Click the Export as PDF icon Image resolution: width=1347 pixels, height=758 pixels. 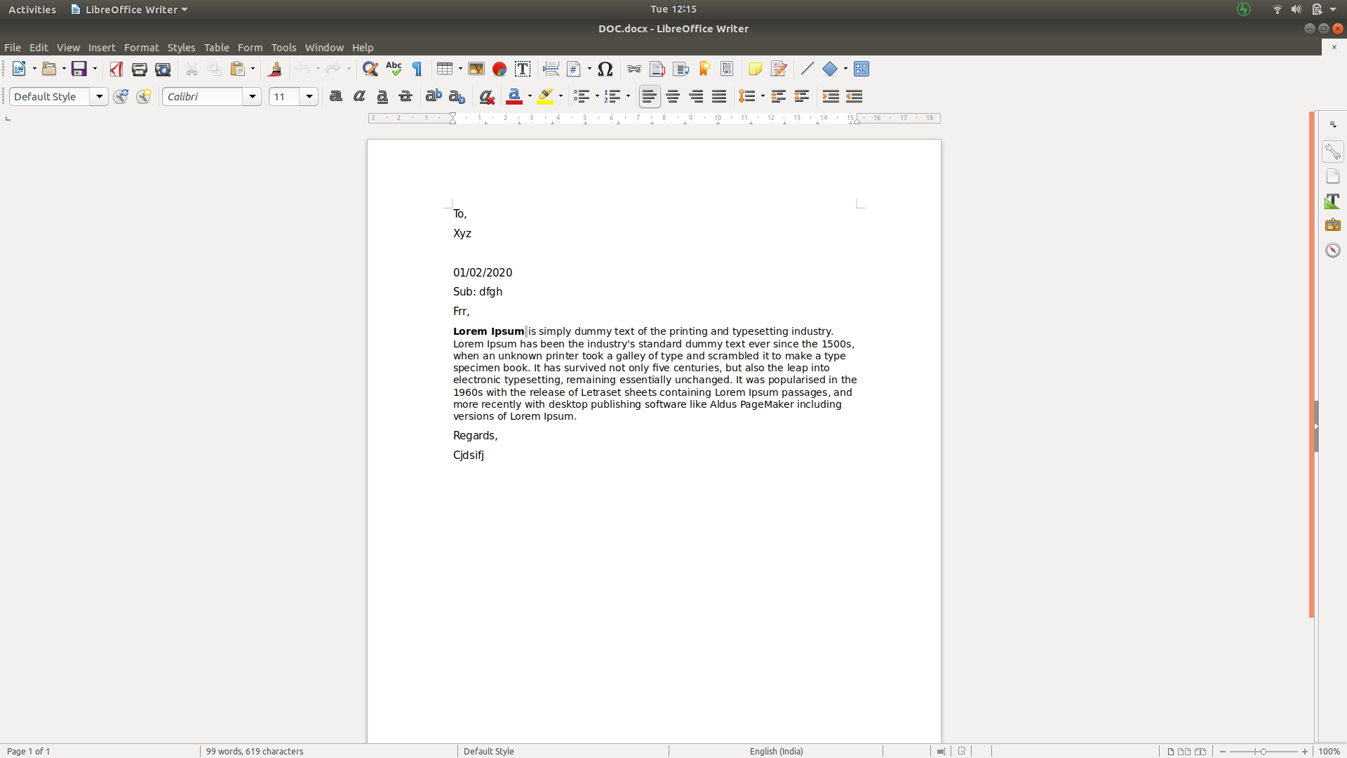[x=116, y=69]
